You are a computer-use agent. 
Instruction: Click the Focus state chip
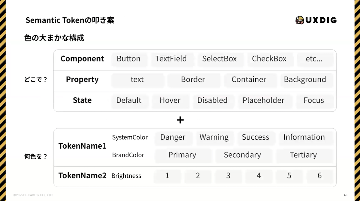(x=314, y=100)
